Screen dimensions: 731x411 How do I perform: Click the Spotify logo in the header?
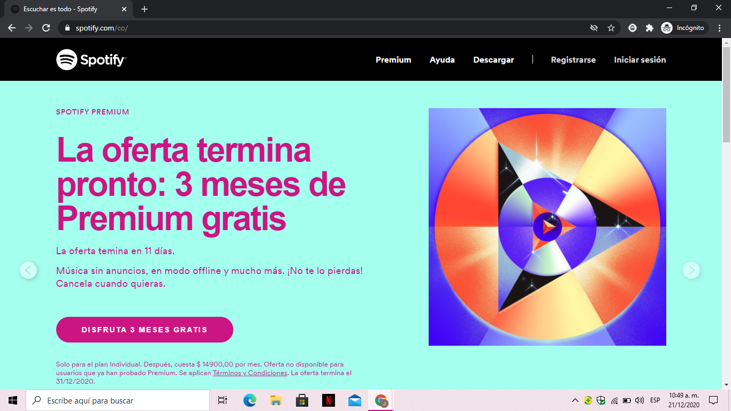92,60
